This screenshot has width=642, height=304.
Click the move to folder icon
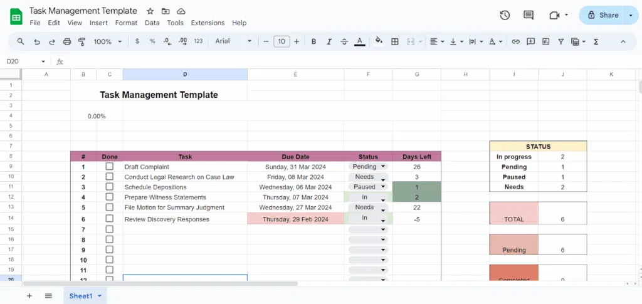click(166, 11)
